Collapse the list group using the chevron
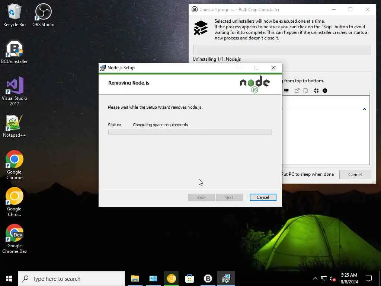The height and width of the screenshot is (286, 381). pos(364,109)
